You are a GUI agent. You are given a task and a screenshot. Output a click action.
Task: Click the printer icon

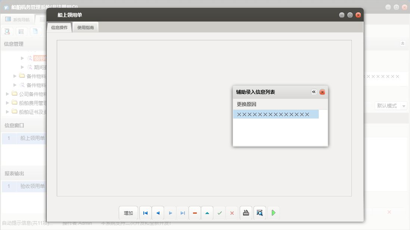(246, 213)
